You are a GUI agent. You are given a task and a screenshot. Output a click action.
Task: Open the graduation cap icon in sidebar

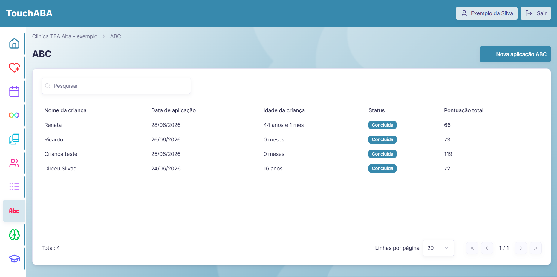click(14, 258)
